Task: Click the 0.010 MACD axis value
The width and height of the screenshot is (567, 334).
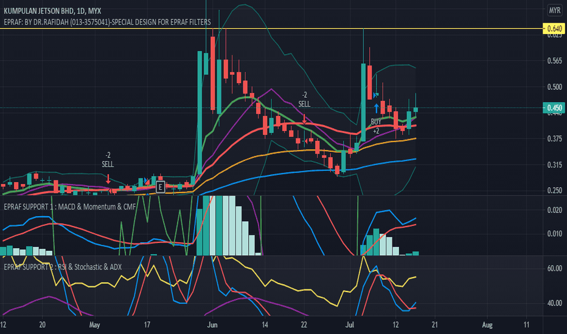Action: coord(555,234)
